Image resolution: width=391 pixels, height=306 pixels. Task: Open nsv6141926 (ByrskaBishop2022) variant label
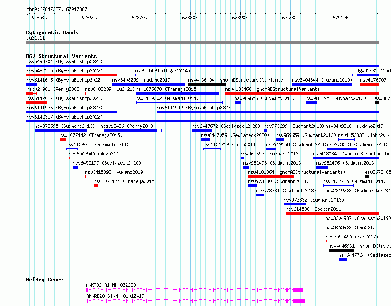point(65,108)
